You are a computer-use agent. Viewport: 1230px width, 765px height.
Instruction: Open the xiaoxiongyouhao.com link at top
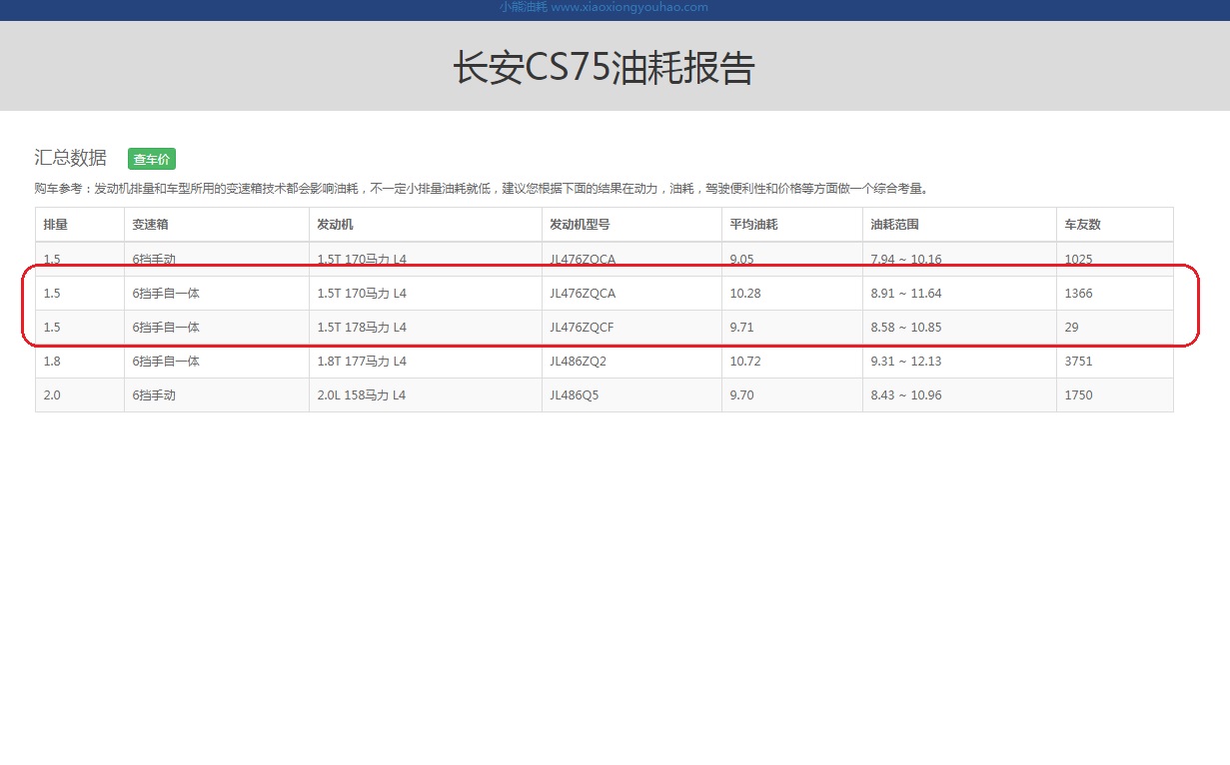click(604, 7)
